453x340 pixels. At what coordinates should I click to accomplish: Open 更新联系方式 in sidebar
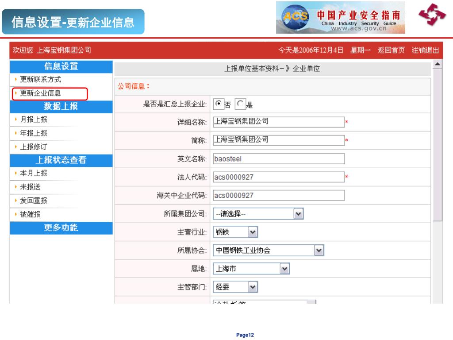click(x=40, y=79)
